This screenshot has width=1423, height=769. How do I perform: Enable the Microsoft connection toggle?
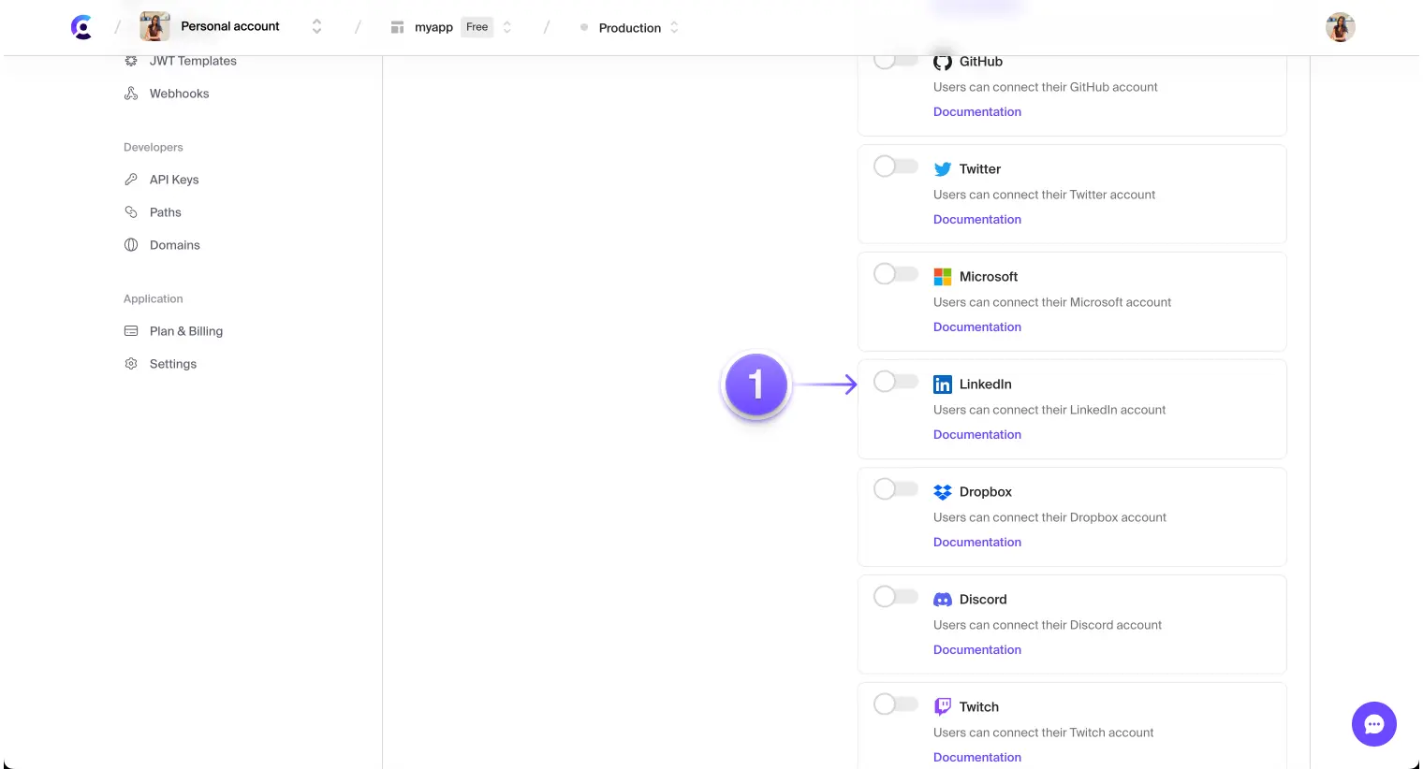[x=895, y=273]
